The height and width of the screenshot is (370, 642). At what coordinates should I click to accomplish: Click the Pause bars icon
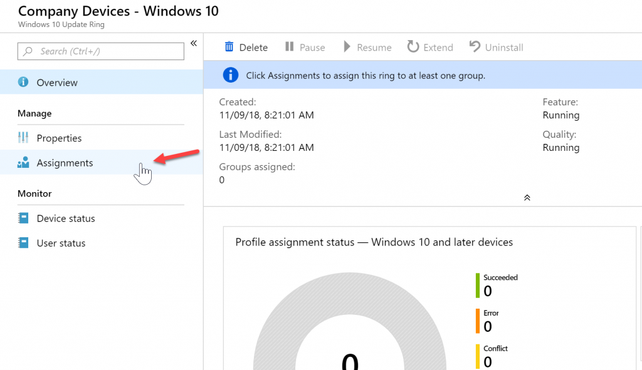pos(289,46)
